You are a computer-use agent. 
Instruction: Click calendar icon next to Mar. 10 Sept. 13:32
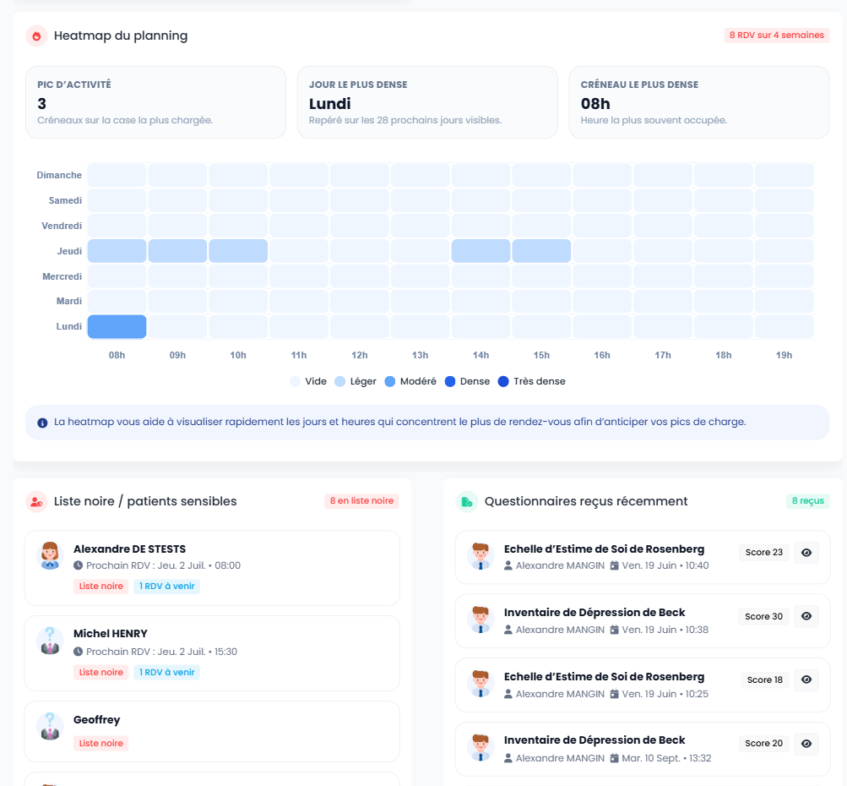pos(614,758)
